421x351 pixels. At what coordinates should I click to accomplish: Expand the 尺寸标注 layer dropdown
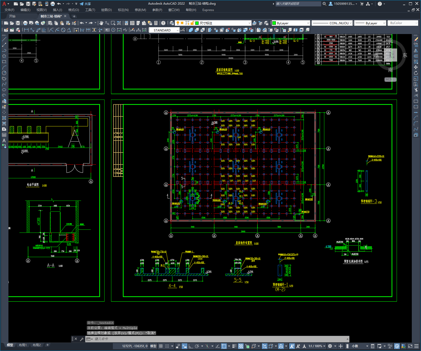pos(250,23)
